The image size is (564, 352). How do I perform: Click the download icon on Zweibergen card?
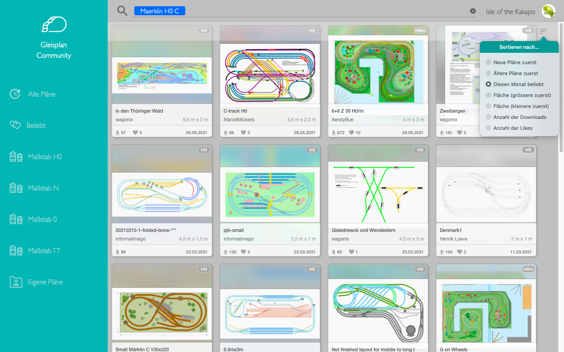pos(442,133)
